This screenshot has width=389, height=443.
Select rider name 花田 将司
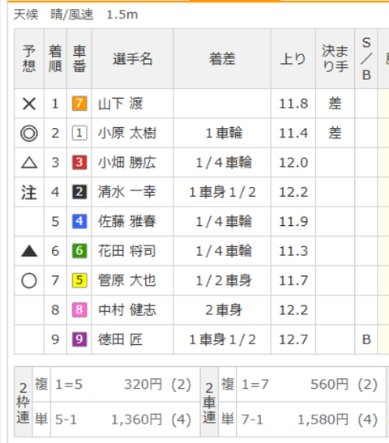127,251
